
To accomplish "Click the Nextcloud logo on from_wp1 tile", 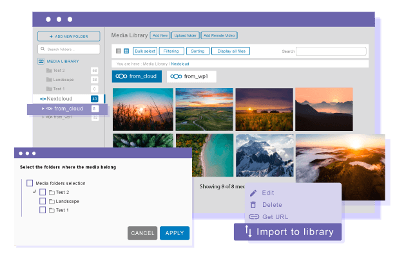I will click(x=176, y=76).
